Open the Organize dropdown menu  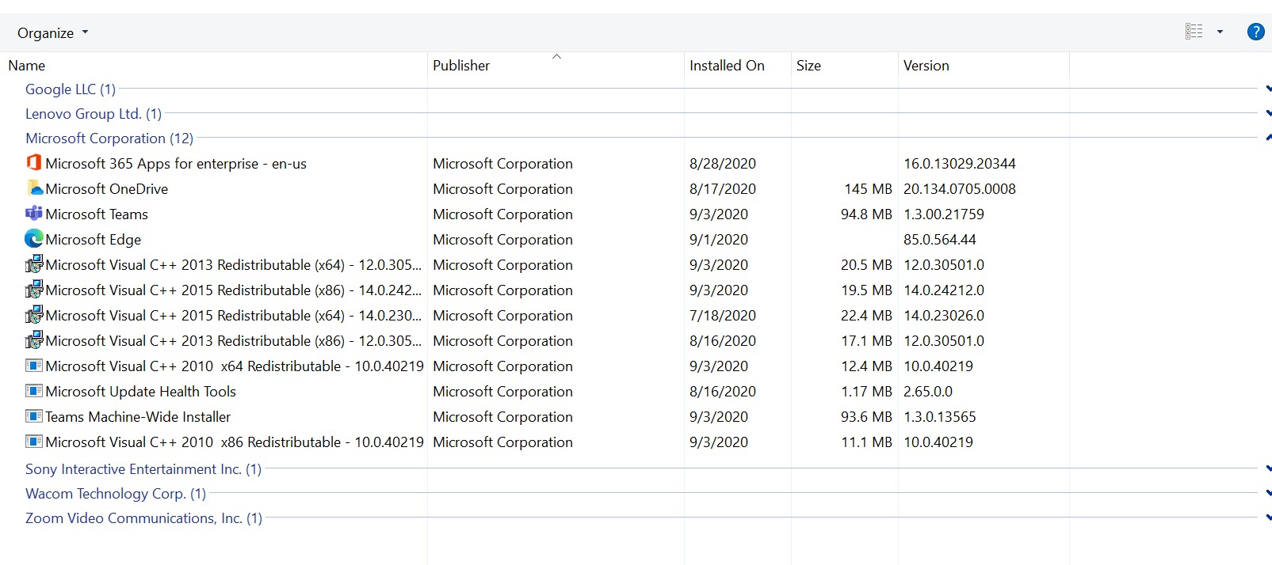pyautogui.click(x=53, y=32)
